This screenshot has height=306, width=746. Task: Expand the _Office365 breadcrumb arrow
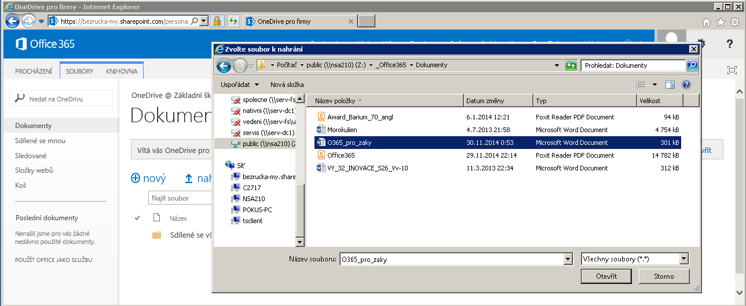[x=411, y=65]
